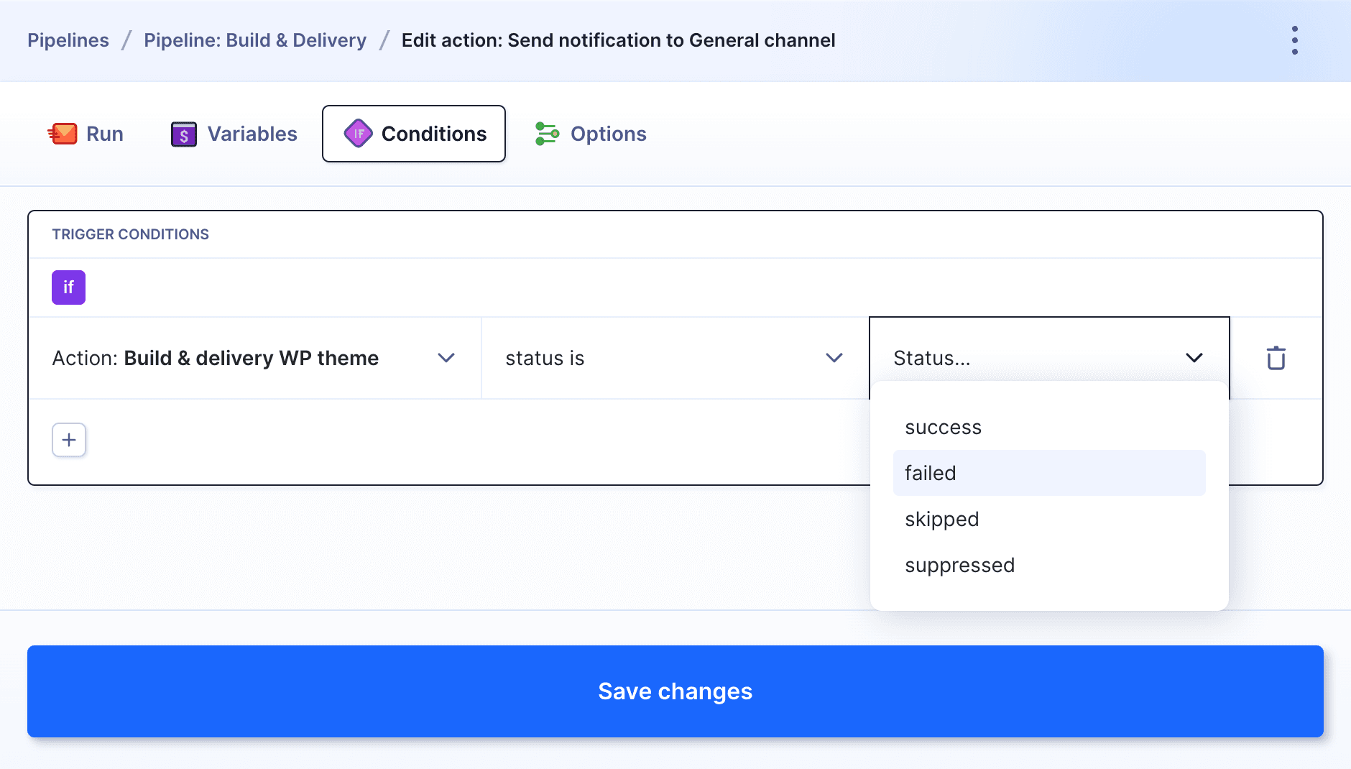Click the purple 'if' condition badge

(x=69, y=287)
